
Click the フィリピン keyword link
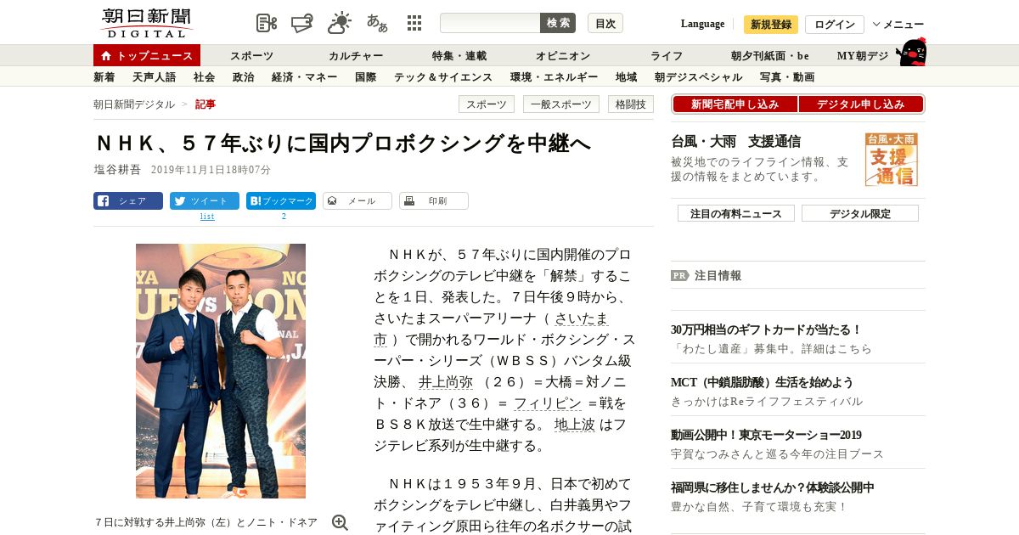[548, 403]
